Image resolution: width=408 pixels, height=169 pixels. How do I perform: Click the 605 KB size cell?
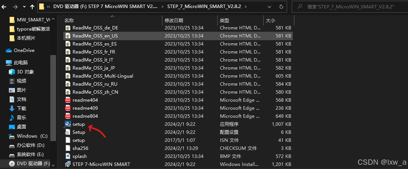[283, 76]
